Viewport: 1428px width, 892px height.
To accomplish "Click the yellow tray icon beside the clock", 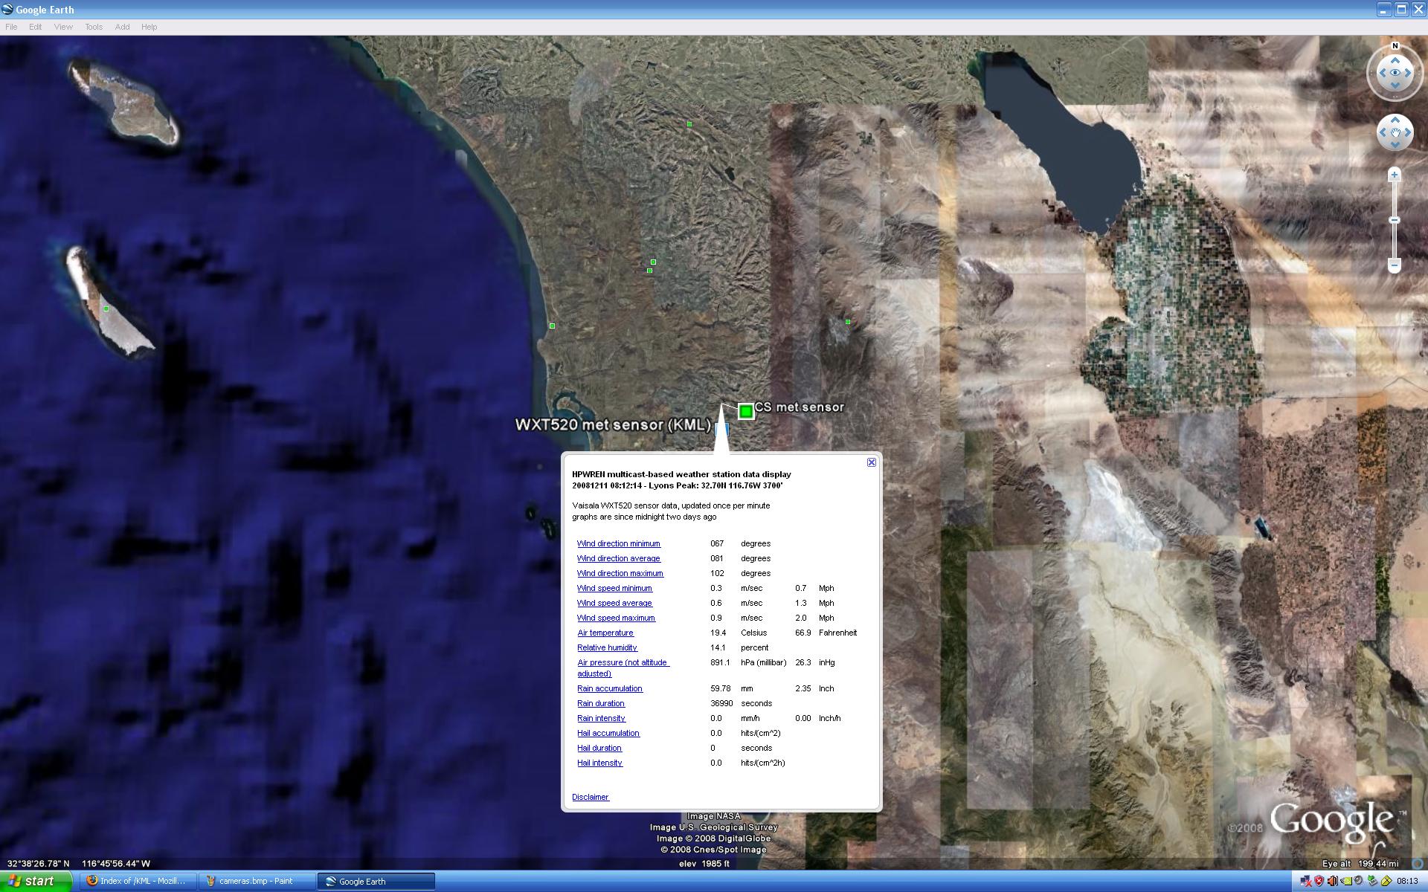I will click(x=1386, y=881).
